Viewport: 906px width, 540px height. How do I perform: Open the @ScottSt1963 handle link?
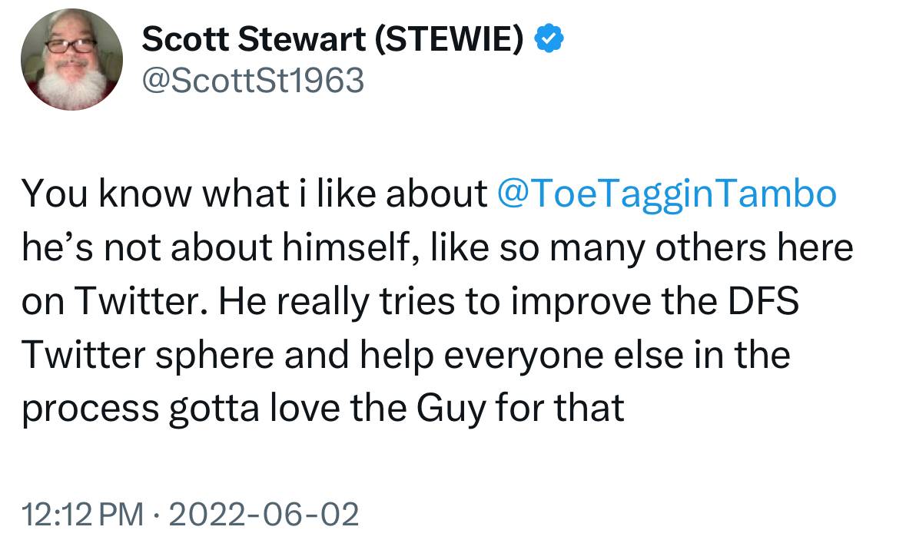(253, 81)
